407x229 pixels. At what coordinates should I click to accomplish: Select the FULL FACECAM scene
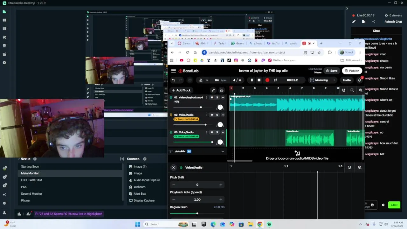31,180
